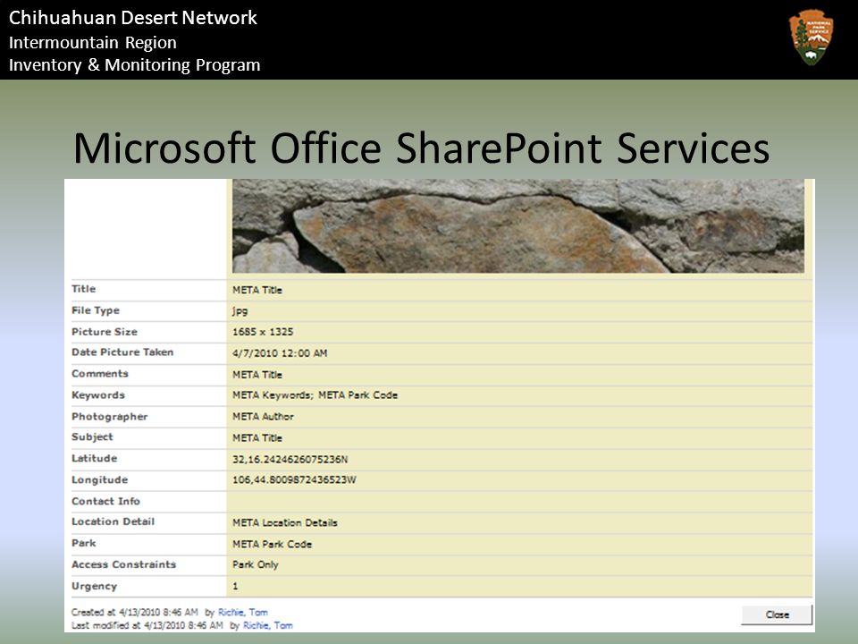Click the rock photo thumbnail
Viewport: 858px width, 644px height.
click(x=518, y=225)
